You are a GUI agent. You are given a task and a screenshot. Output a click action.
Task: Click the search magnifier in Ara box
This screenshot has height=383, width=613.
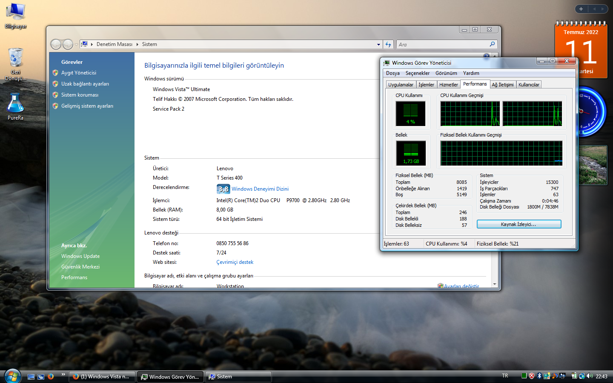pos(492,44)
